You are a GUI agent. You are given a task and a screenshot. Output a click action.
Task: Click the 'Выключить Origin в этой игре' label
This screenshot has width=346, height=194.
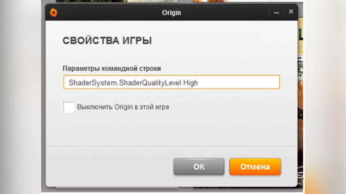coord(123,107)
